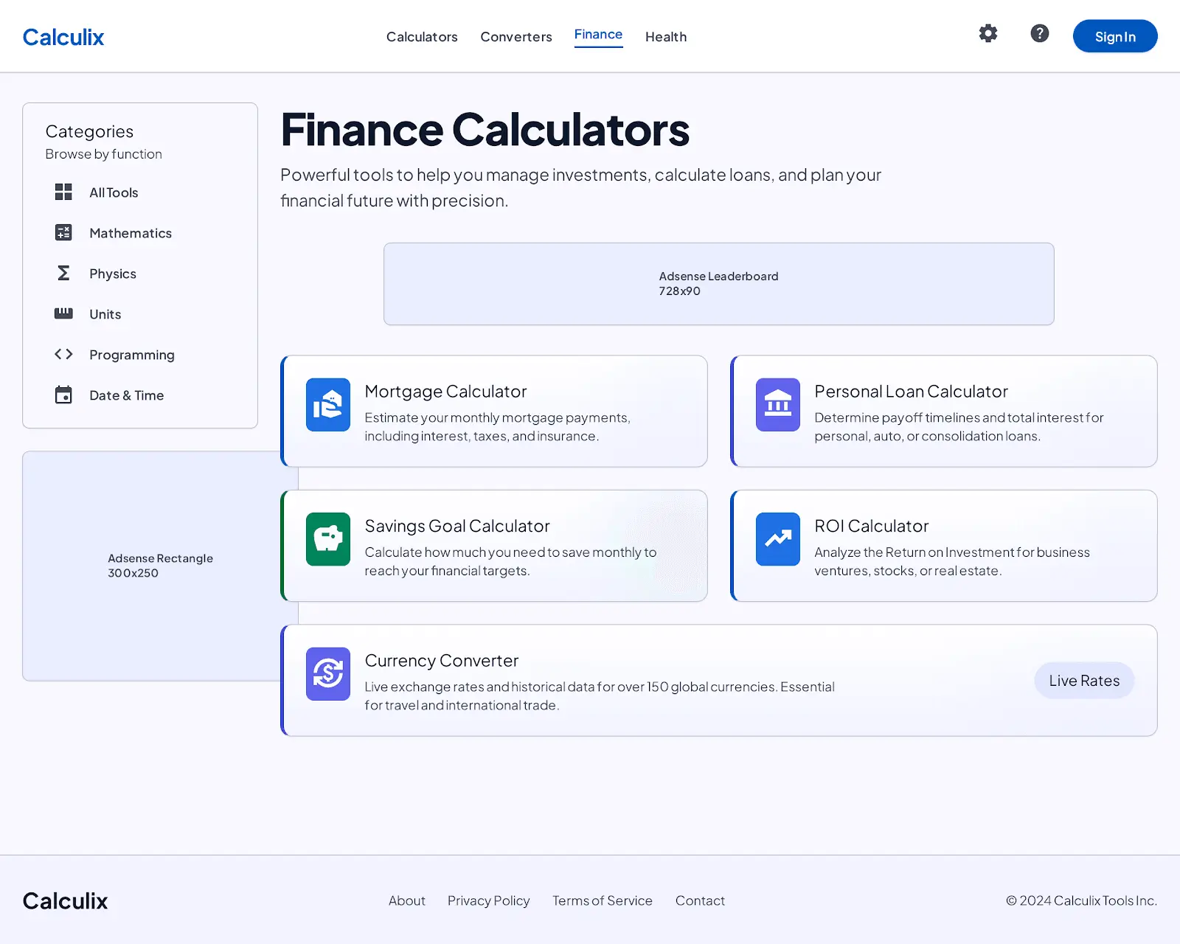Screen dimensions: 1180x944
Task: Click the 'Analyze the Return on Investment' description
Action: 952,561
